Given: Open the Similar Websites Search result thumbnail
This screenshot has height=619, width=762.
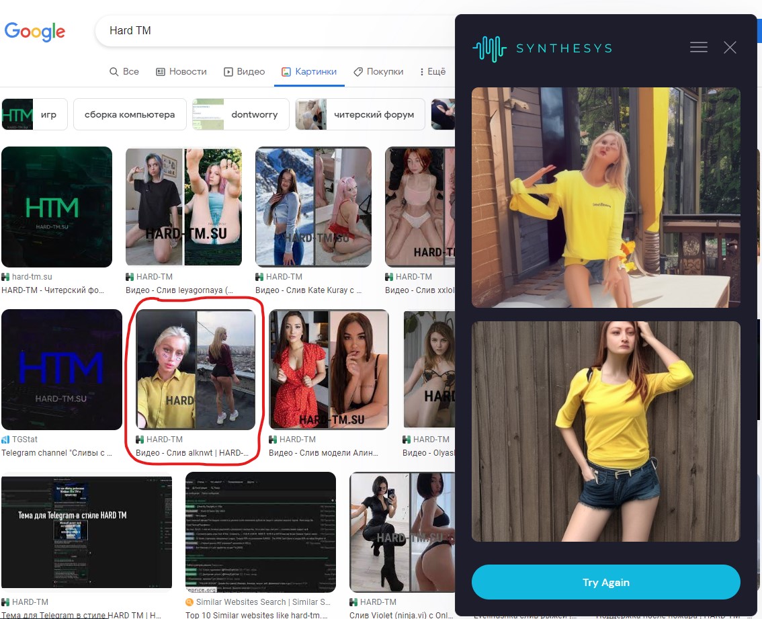Looking at the screenshot, I should coord(261,532).
